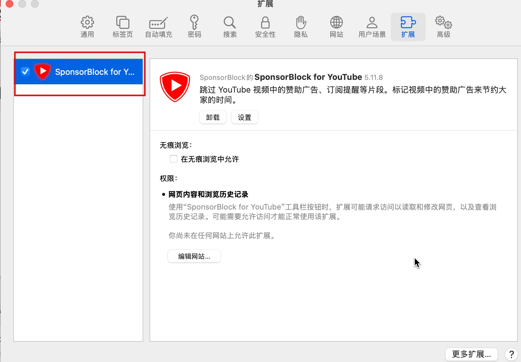
Task: Select the Security (安全性) lock icon
Action: [265, 27]
